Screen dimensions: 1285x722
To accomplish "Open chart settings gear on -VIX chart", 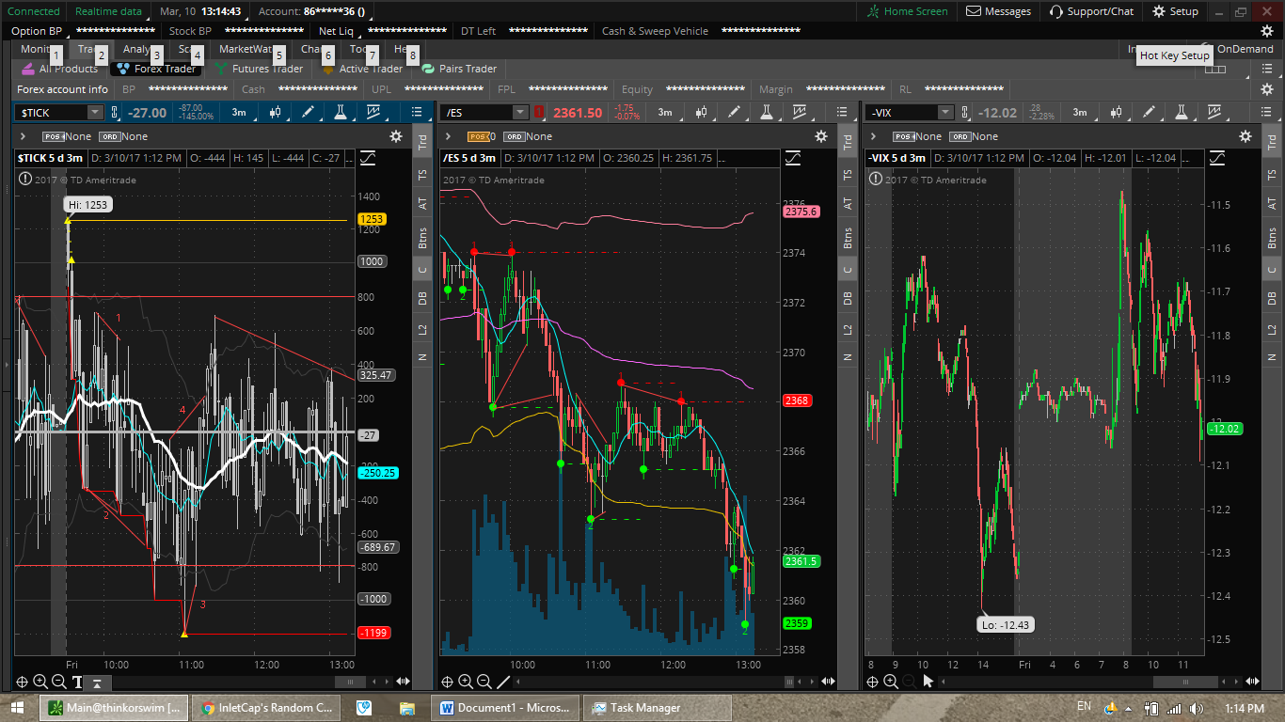I will point(1245,136).
